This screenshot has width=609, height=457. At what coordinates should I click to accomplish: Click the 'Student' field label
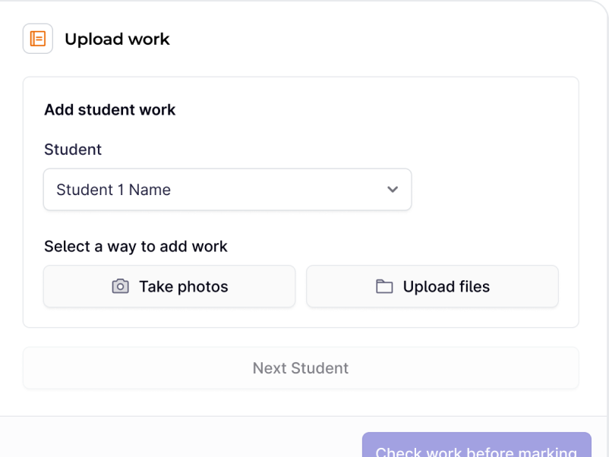point(73,150)
